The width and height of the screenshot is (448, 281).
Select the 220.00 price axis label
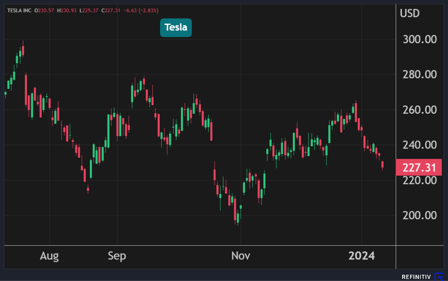click(419, 180)
